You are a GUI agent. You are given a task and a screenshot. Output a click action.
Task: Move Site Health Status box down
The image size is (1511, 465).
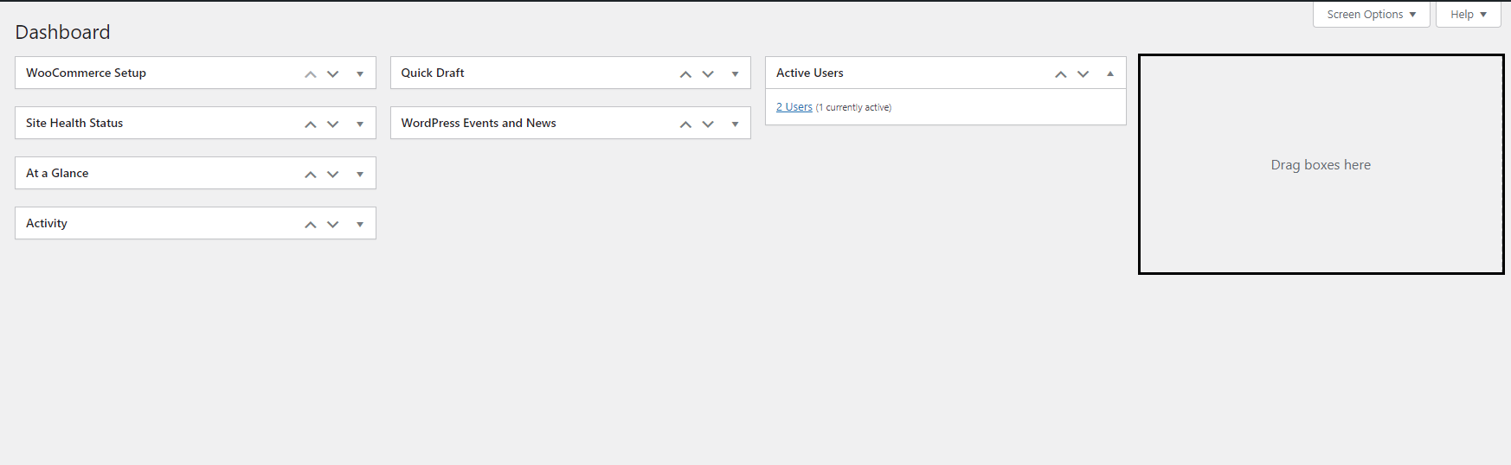pyautogui.click(x=333, y=124)
